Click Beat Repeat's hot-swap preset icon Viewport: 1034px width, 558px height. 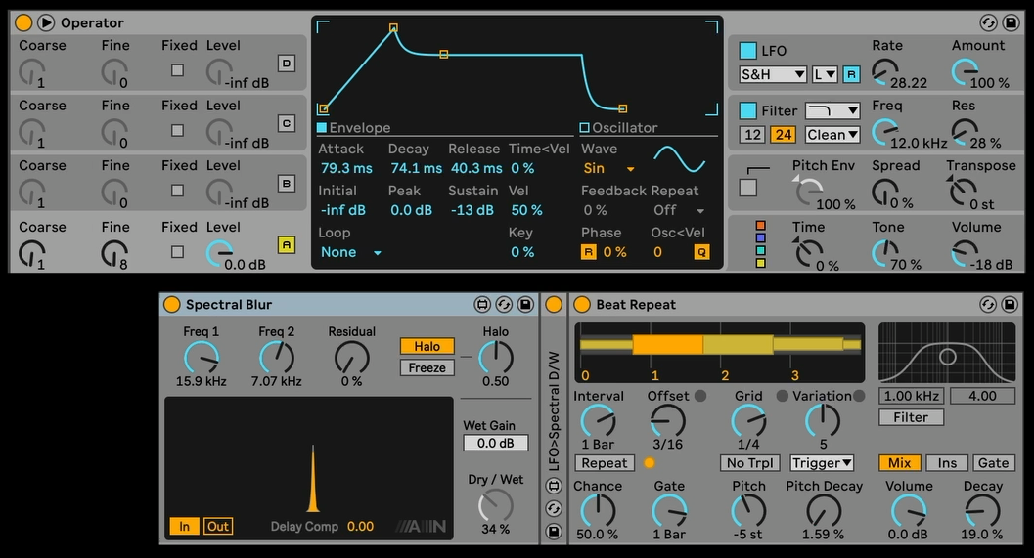(x=988, y=305)
